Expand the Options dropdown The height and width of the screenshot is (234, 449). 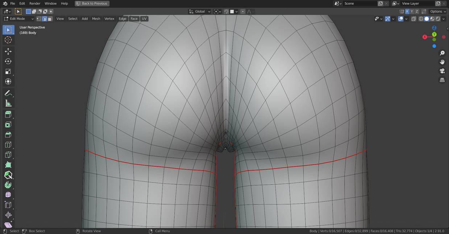click(x=438, y=12)
